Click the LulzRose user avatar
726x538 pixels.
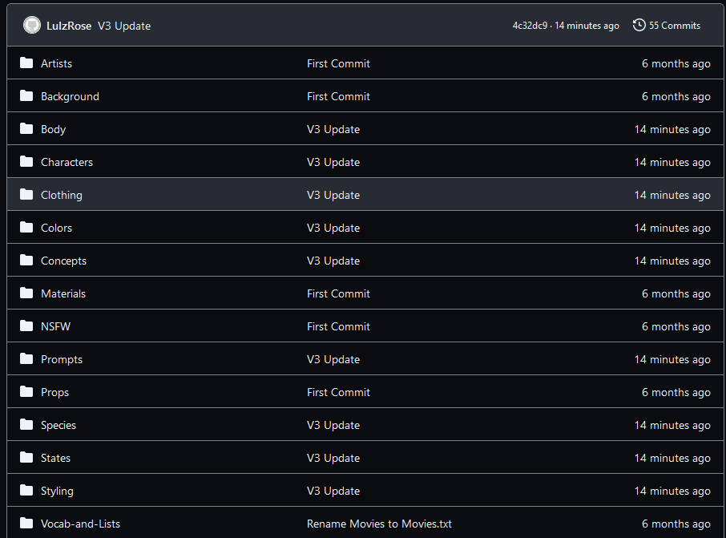coord(32,26)
